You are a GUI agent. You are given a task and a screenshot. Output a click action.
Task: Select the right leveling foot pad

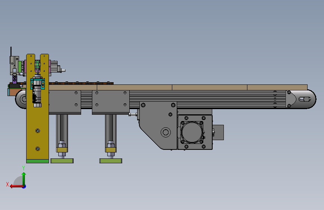click(x=111, y=161)
